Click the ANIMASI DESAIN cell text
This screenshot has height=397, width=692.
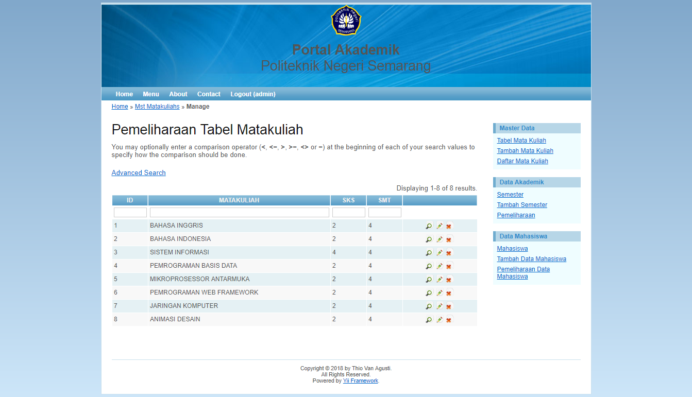tap(175, 319)
